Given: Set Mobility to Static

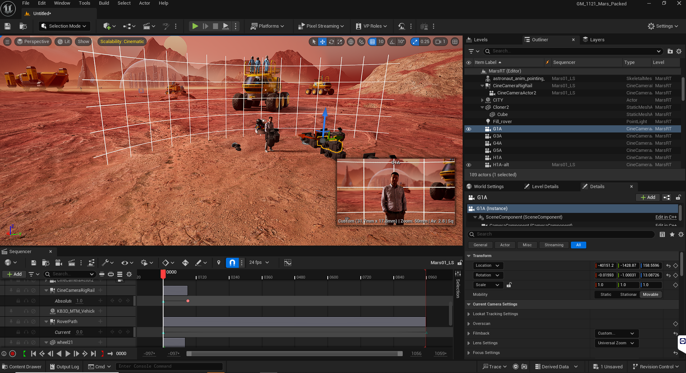Looking at the screenshot, I should pos(606,295).
